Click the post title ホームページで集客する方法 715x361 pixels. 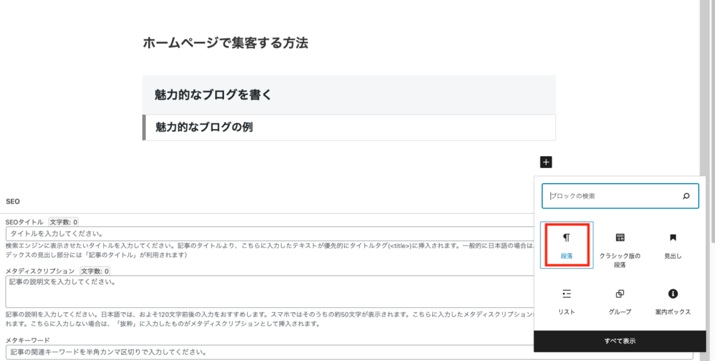click(x=226, y=43)
